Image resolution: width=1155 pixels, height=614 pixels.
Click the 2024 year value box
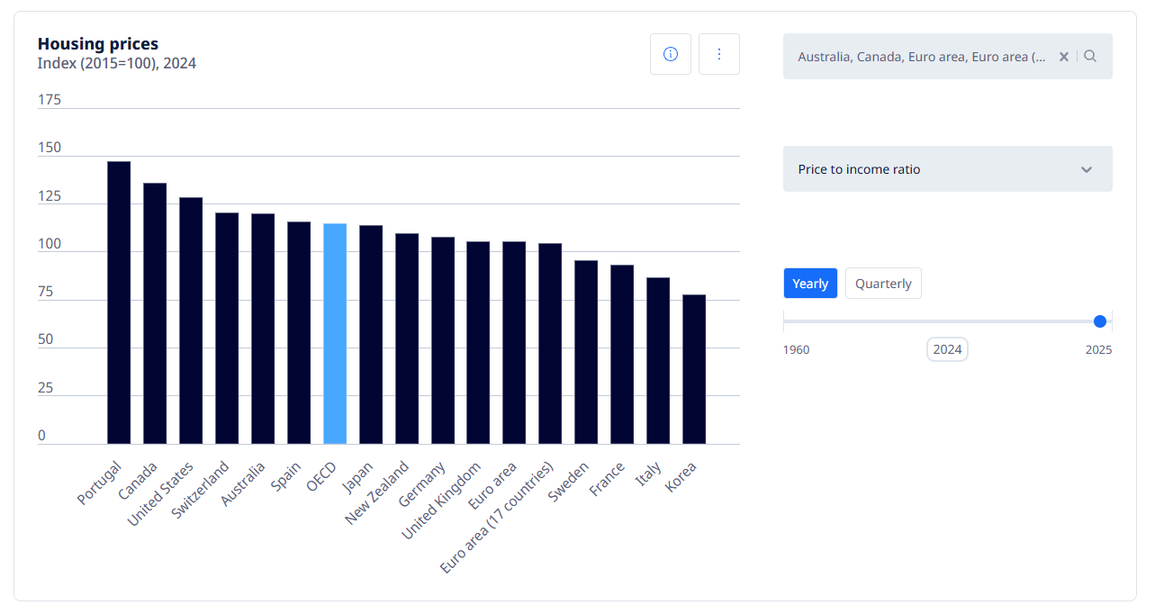tap(947, 349)
